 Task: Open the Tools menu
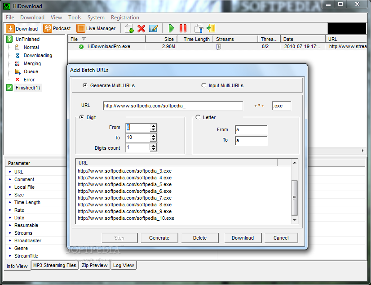[x=75, y=18]
